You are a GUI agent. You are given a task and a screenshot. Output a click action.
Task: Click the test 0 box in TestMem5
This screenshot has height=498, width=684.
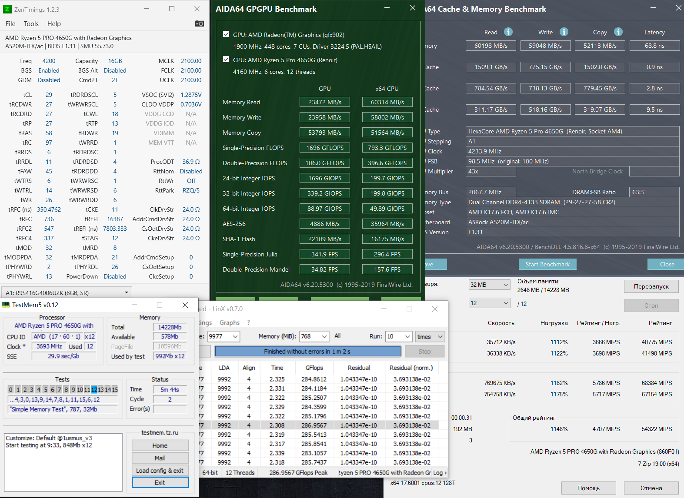coord(11,389)
